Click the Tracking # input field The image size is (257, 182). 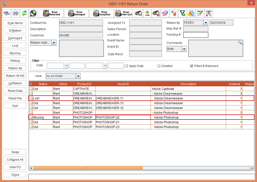[196, 35]
